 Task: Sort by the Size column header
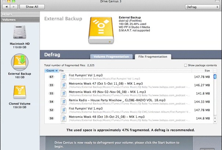[203, 71]
